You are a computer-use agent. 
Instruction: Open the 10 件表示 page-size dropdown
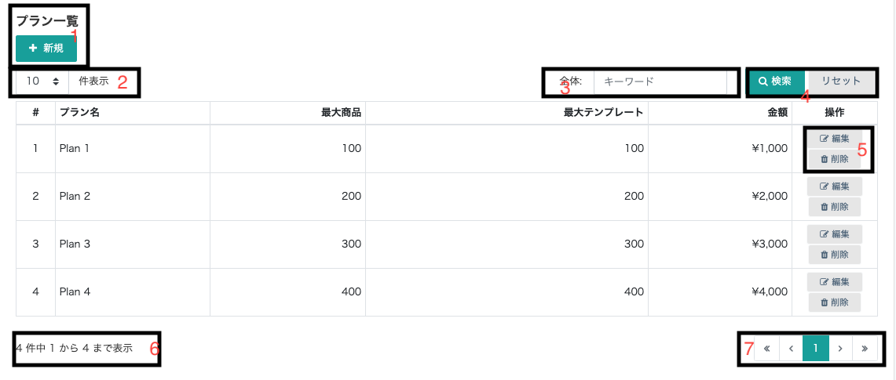click(42, 81)
